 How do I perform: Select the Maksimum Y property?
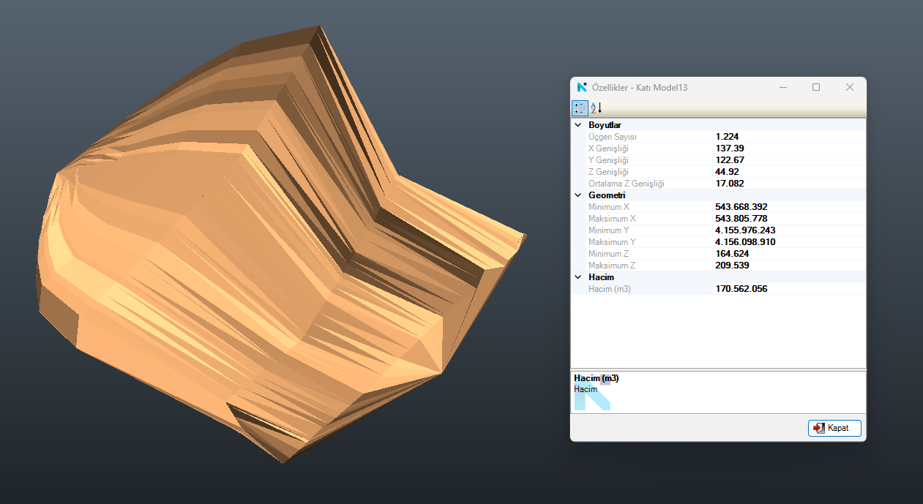pyautogui.click(x=612, y=242)
